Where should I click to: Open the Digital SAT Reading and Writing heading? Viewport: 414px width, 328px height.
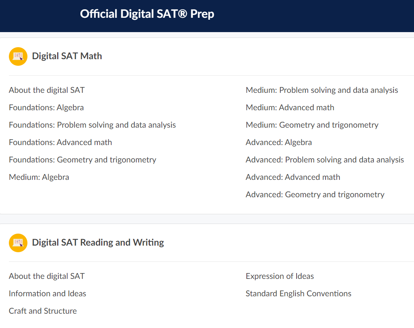(98, 243)
